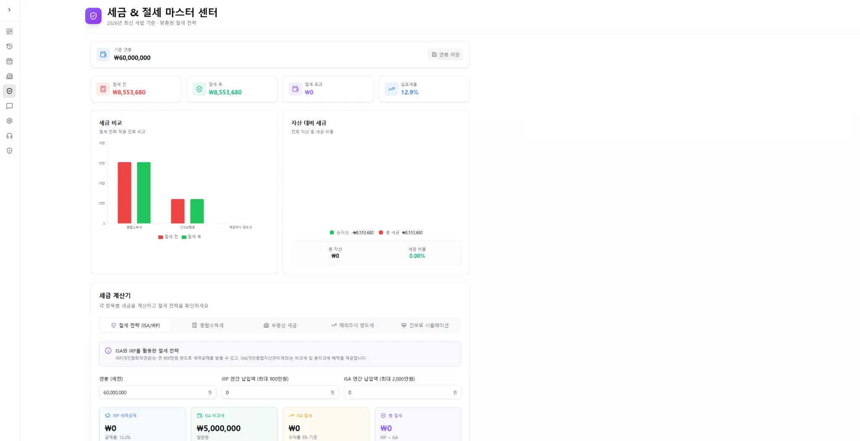Click the red 총 세금 legend dot

click(381, 232)
